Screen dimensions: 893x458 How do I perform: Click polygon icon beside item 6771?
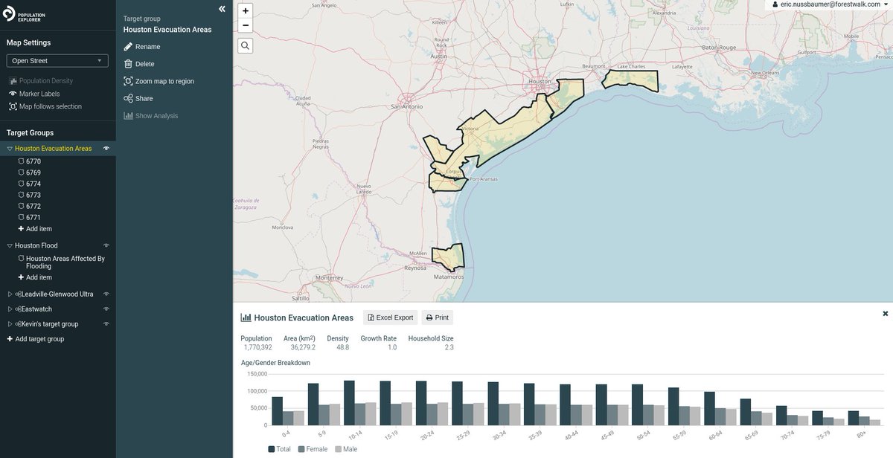pos(21,217)
